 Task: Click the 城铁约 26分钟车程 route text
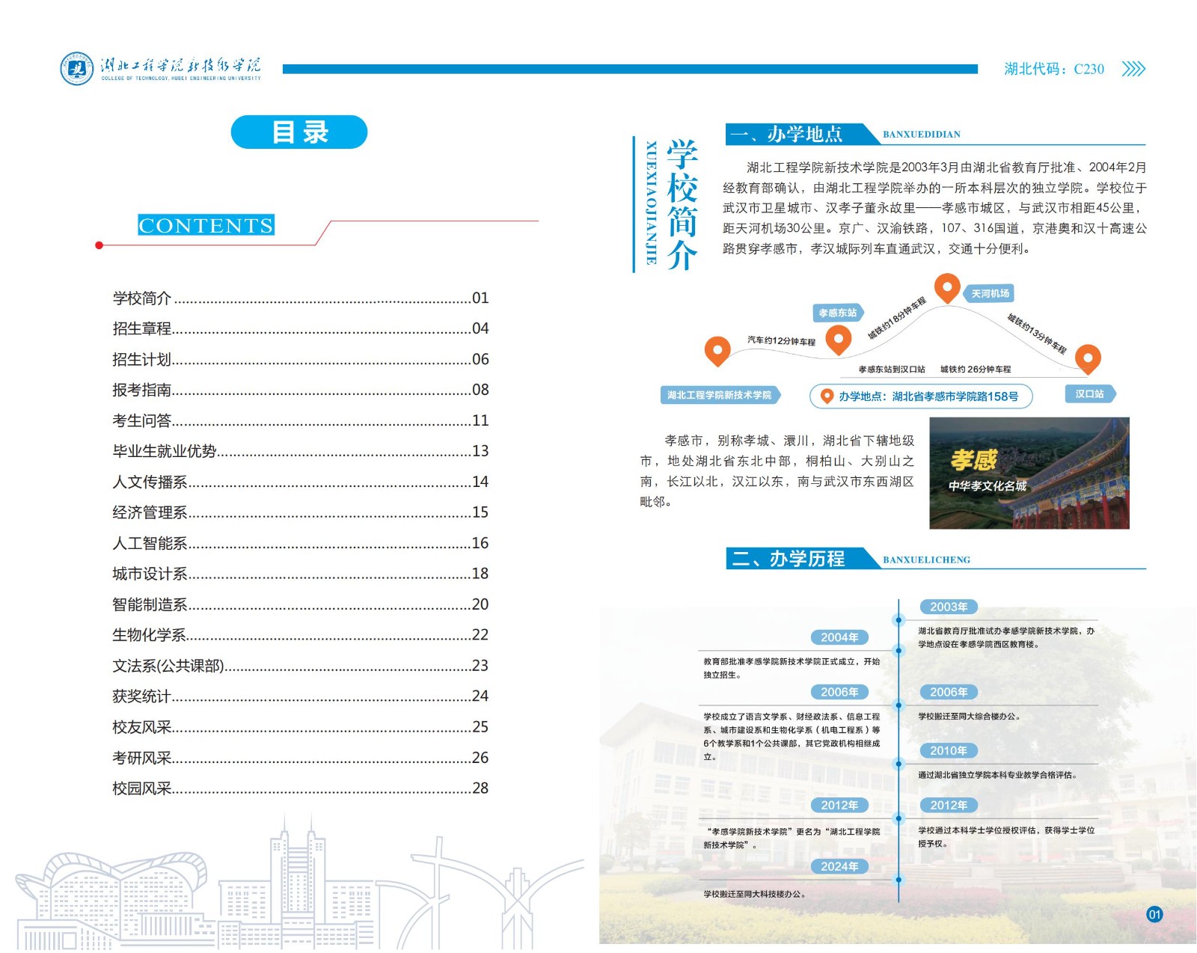(x=975, y=370)
